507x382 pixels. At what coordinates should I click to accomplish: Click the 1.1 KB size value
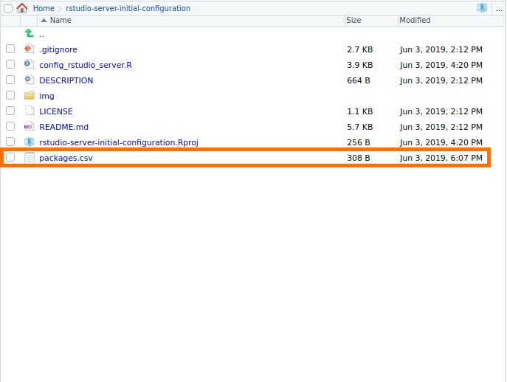[360, 111]
